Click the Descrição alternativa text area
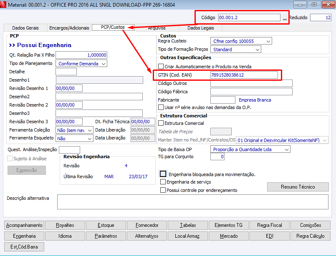 pos(193,202)
